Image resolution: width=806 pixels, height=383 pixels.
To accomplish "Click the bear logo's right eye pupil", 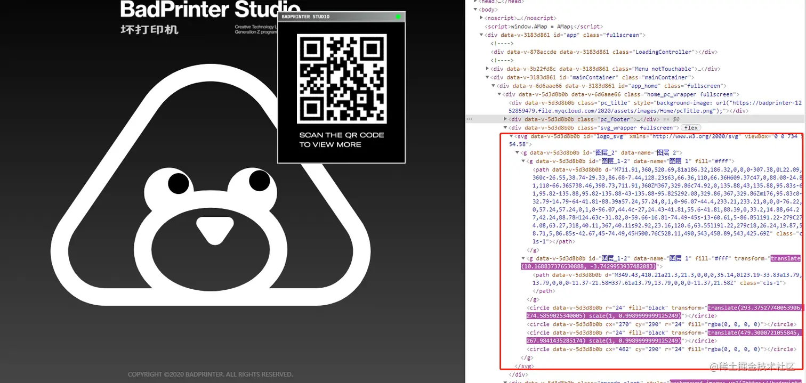I will pyautogui.click(x=260, y=181).
